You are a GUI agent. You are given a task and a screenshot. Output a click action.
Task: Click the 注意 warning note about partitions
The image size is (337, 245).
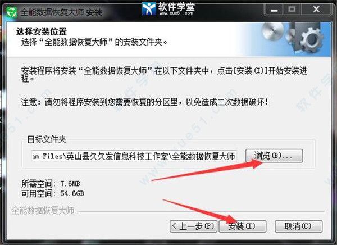pos(145,102)
